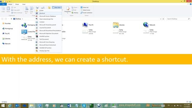Choose Microsoft Publisher Document entry

(x=49, y=33)
